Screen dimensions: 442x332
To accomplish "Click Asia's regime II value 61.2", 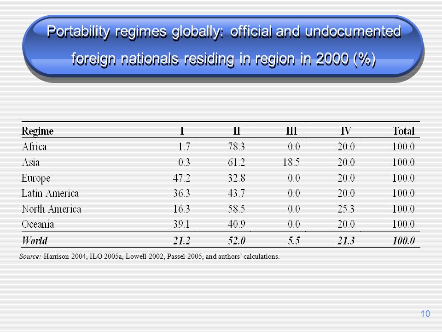I will [x=237, y=162].
